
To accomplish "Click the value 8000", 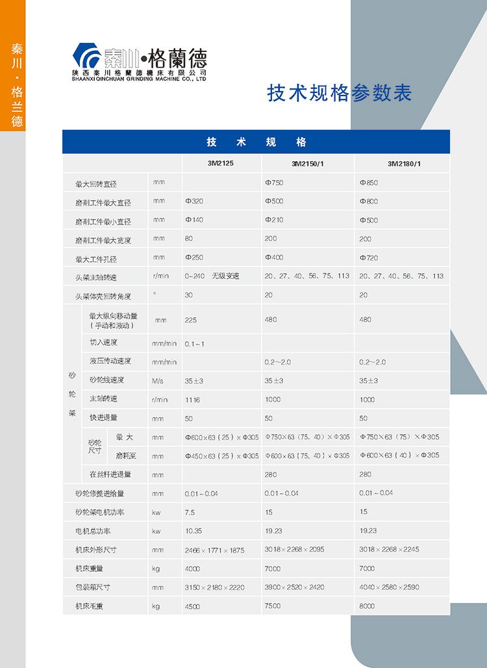I will [x=367, y=606].
